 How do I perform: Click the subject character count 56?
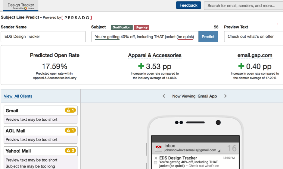pyautogui.click(x=216, y=27)
